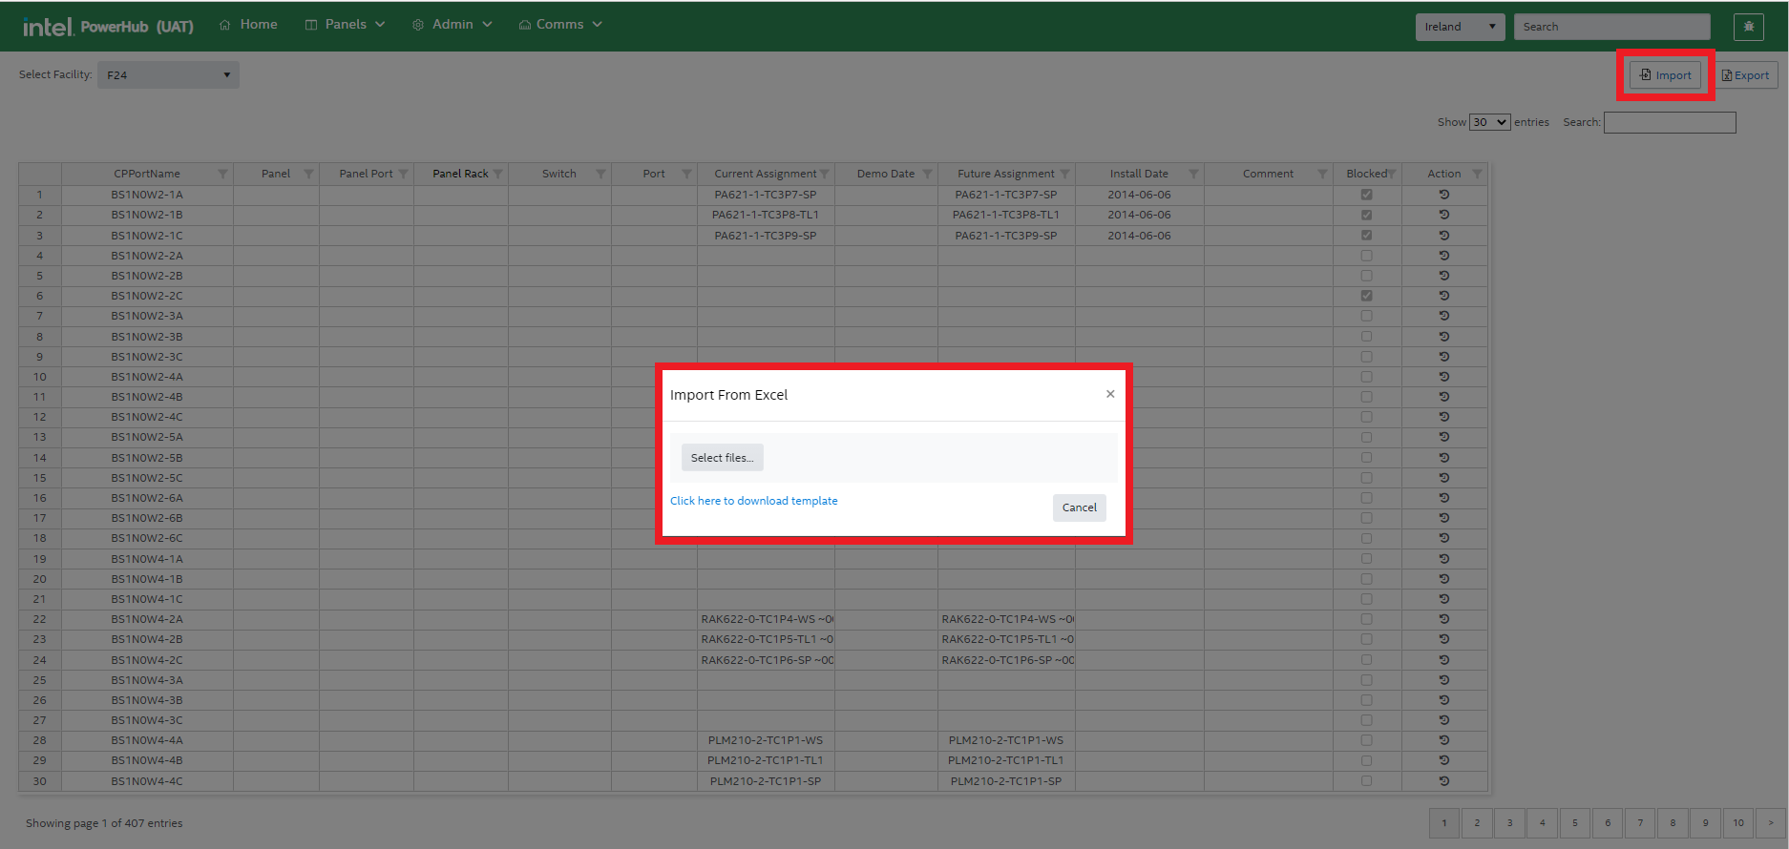Image resolution: width=1789 pixels, height=849 pixels.
Task: Toggle Blocked checkbox for row 1
Action: pyautogui.click(x=1366, y=195)
